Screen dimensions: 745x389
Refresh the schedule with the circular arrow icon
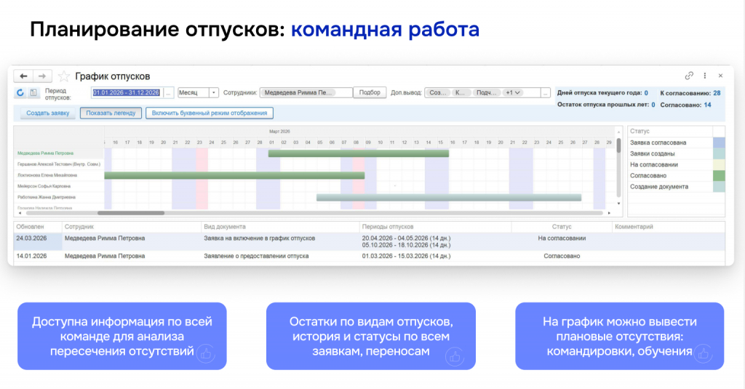click(20, 92)
